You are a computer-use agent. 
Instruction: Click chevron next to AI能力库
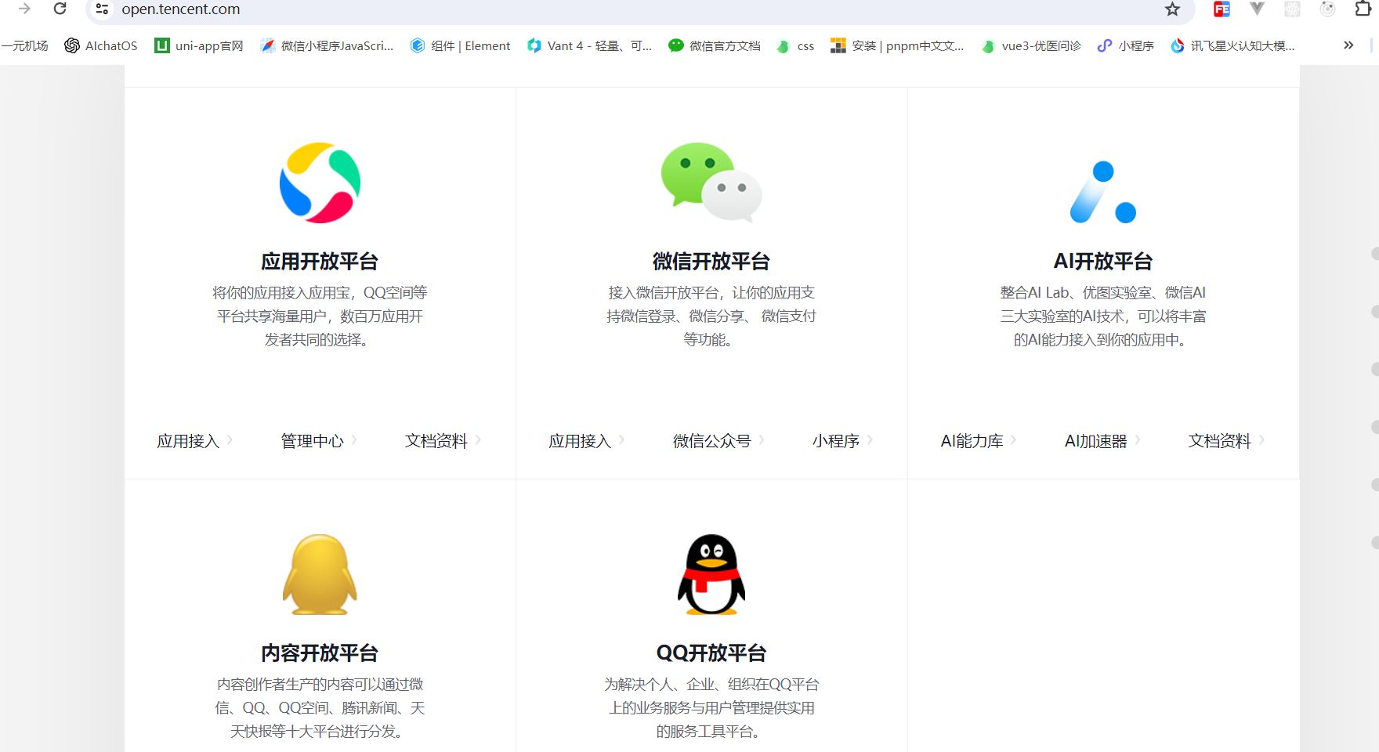(1014, 440)
